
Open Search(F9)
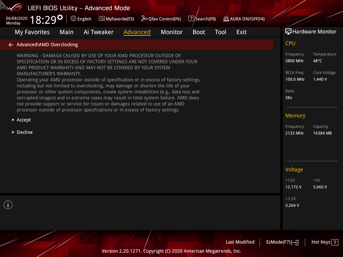205,19
